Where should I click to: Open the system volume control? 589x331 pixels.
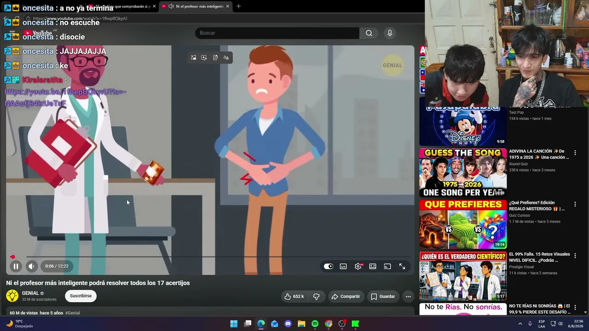(x=560, y=324)
